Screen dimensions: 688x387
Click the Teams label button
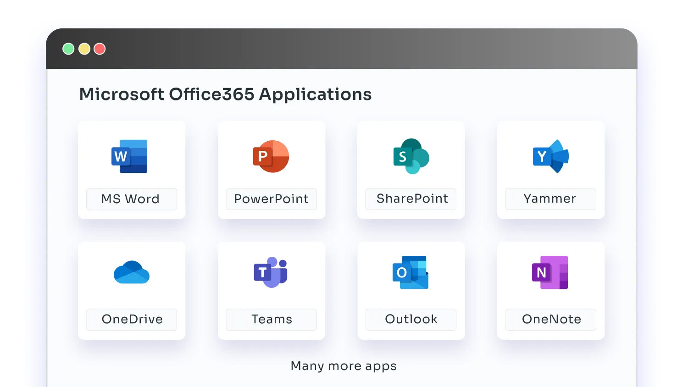click(x=271, y=320)
